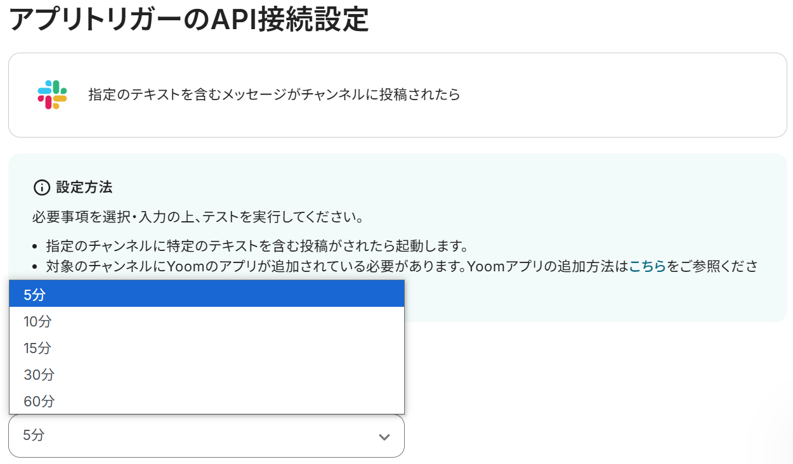Click the page heading アプリトリガーのAPI接続設定
Image resolution: width=793 pixels, height=464 pixels.
click(188, 19)
